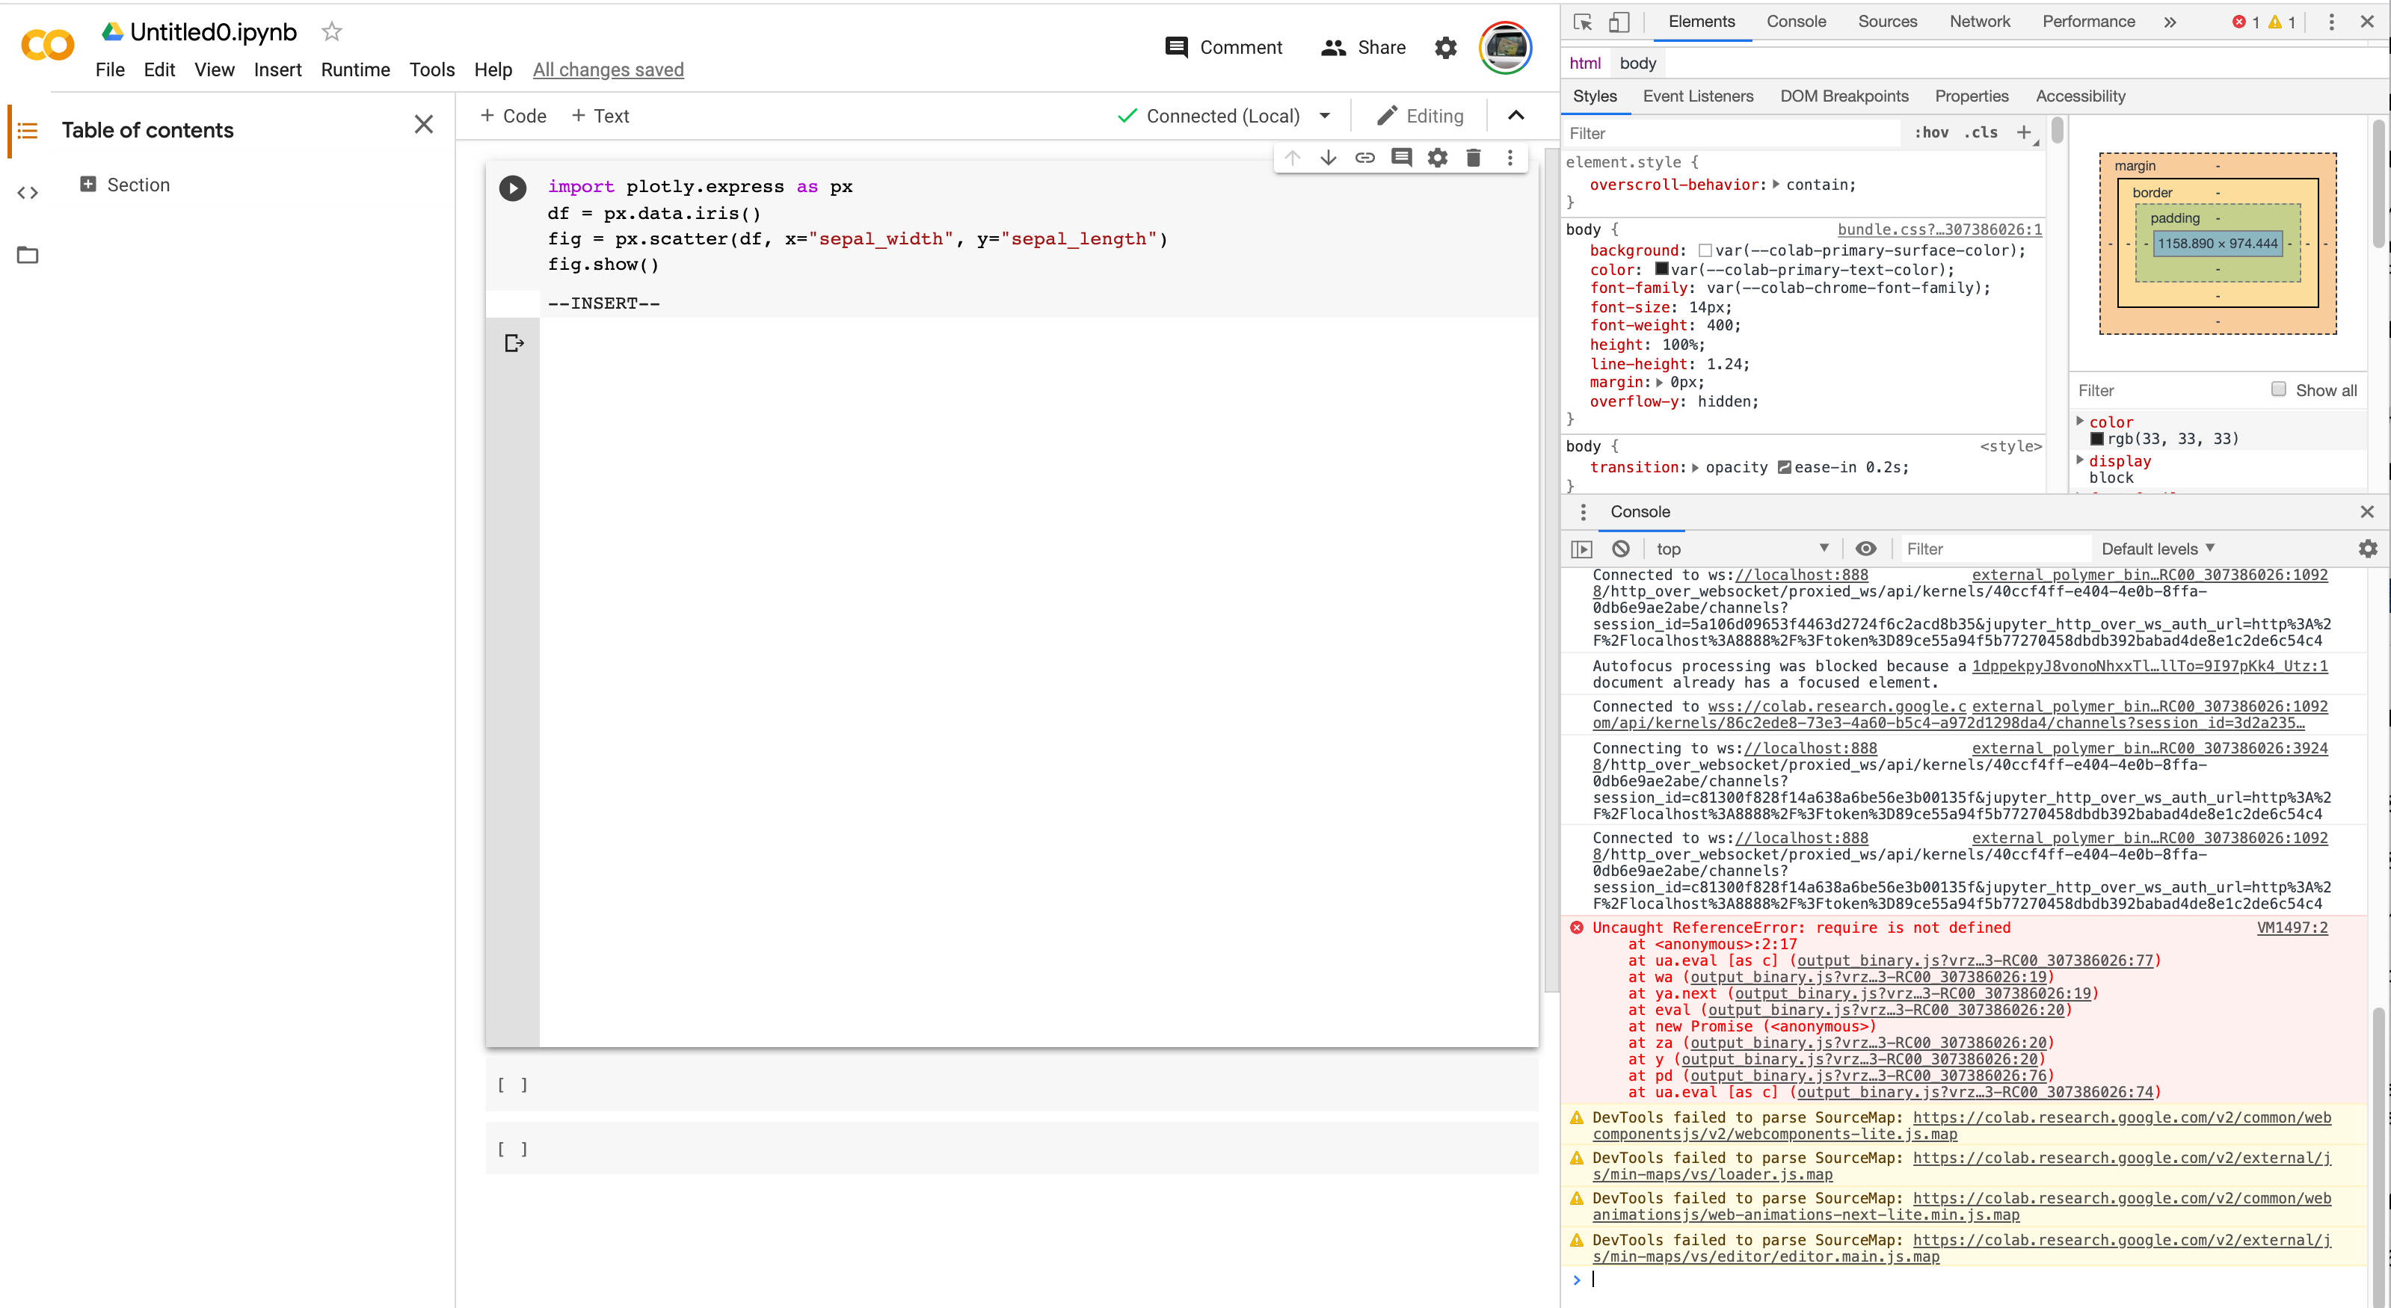Open the Default levels dropdown in Console
This screenshot has height=1308, width=2391.
point(2157,549)
